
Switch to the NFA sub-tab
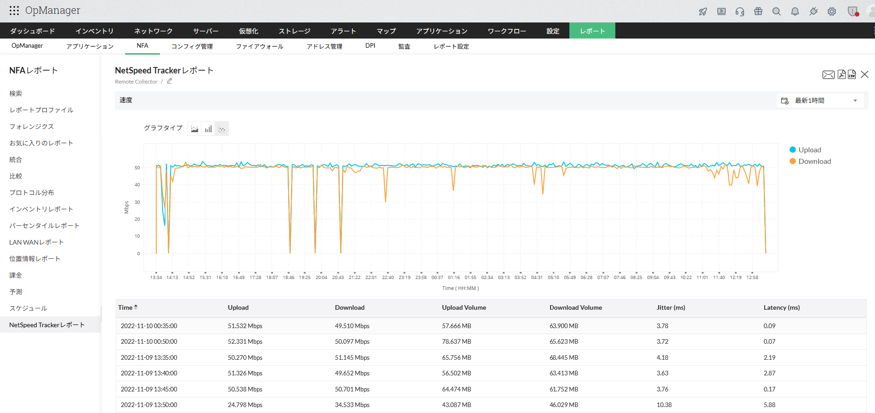pyautogui.click(x=142, y=46)
